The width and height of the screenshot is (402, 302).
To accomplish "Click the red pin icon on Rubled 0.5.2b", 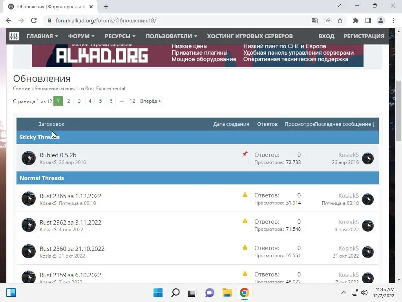I will (x=245, y=154).
